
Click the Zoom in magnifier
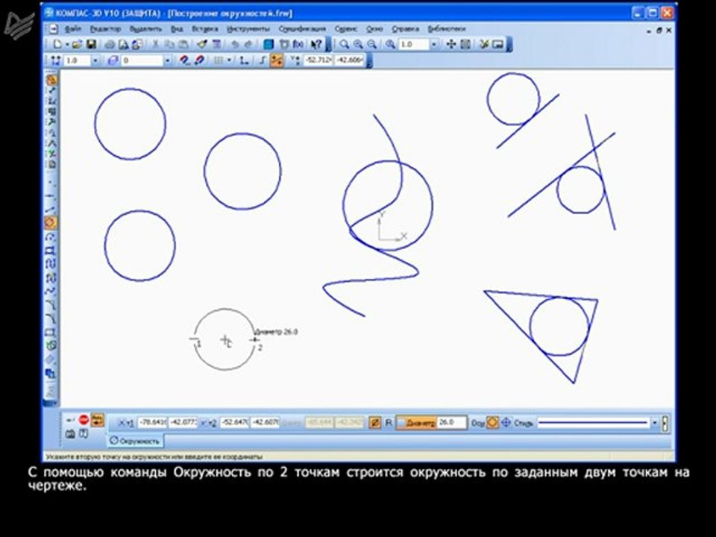(358, 44)
